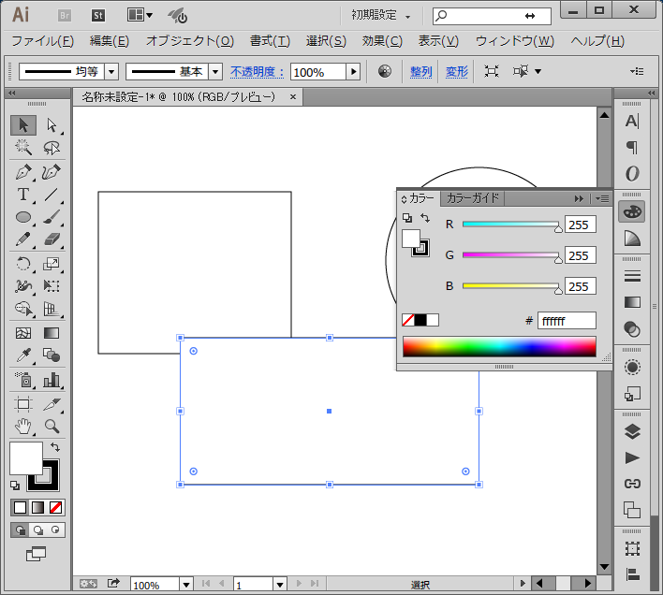Swap fill and stroke in Color panel

coord(425,218)
